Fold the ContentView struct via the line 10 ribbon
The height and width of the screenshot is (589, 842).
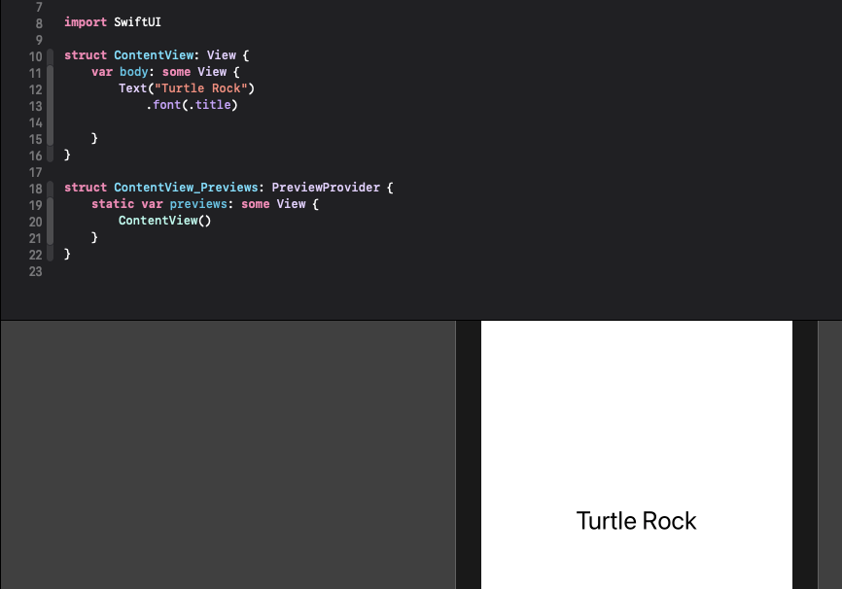(x=50, y=56)
